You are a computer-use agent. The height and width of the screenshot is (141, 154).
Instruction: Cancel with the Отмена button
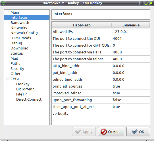tap(111, 132)
